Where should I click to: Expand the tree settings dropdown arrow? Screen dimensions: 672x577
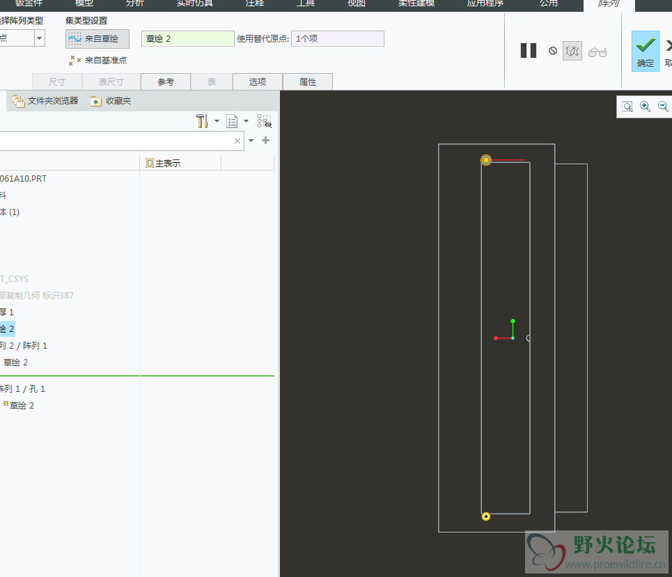(x=217, y=121)
